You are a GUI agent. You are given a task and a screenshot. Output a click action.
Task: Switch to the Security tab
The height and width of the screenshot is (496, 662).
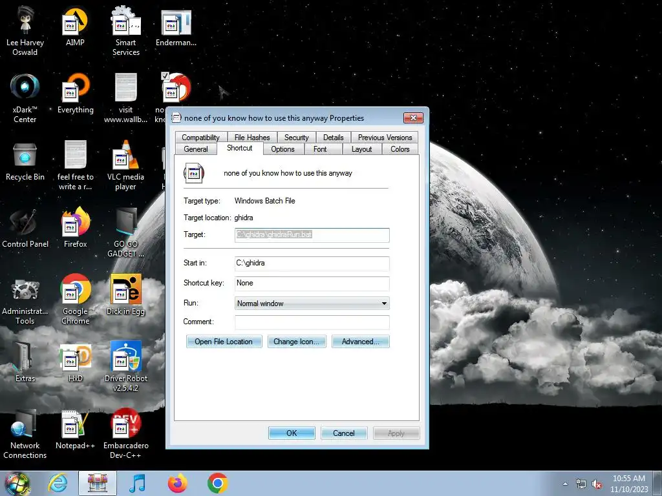pos(296,138)
